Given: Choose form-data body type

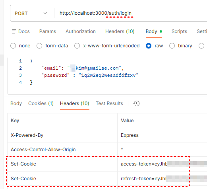Looking at the screenshot, I should tap(39, 46).
